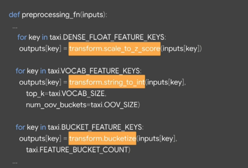
Task: Click taxi.DENSE_FLOAT_FEATURE_KEYS text
Action: pos(108,38)
